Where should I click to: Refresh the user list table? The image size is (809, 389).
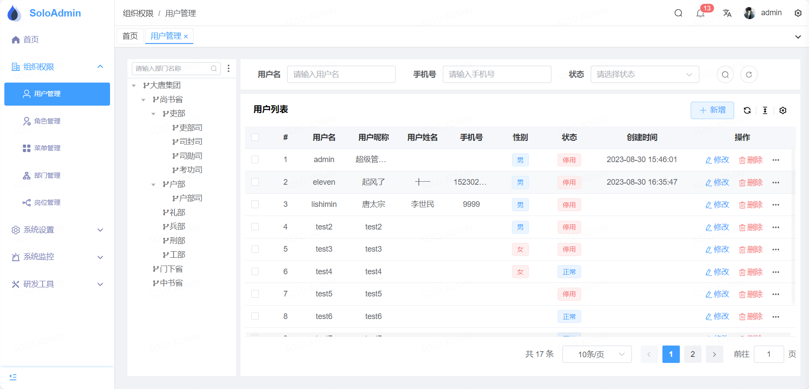[747, 110]
